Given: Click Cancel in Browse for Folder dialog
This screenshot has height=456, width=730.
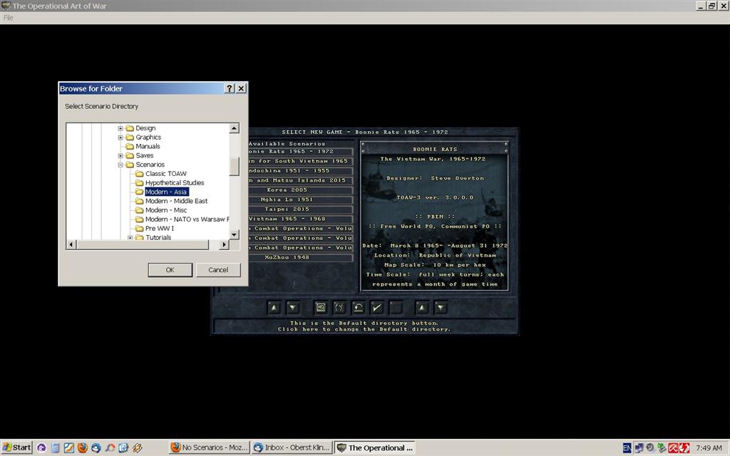Looking at the screenshot, I should click(218, 270).
